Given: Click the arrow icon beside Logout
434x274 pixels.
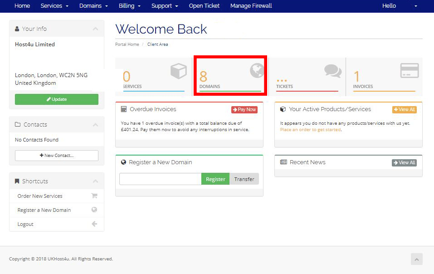Looking at the screenshot, I should 94,224.
